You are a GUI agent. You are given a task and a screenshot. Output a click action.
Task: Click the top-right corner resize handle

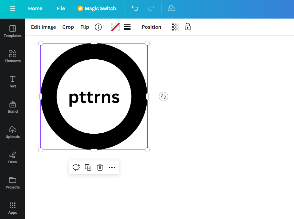(147, 43)
